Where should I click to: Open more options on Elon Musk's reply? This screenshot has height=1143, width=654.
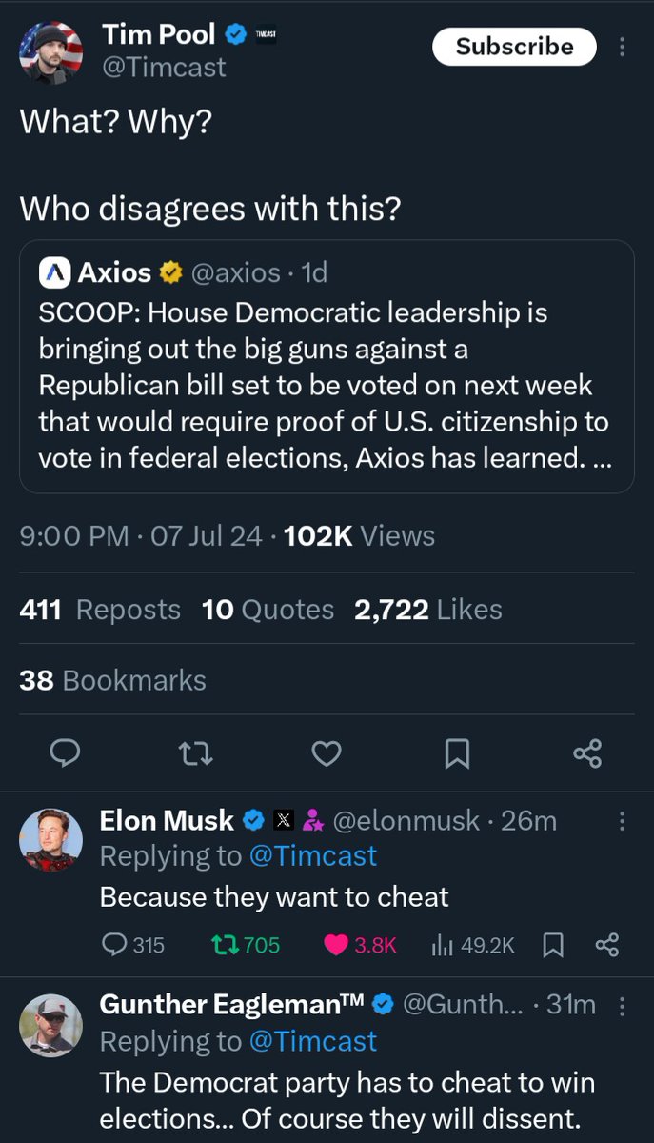622,820
